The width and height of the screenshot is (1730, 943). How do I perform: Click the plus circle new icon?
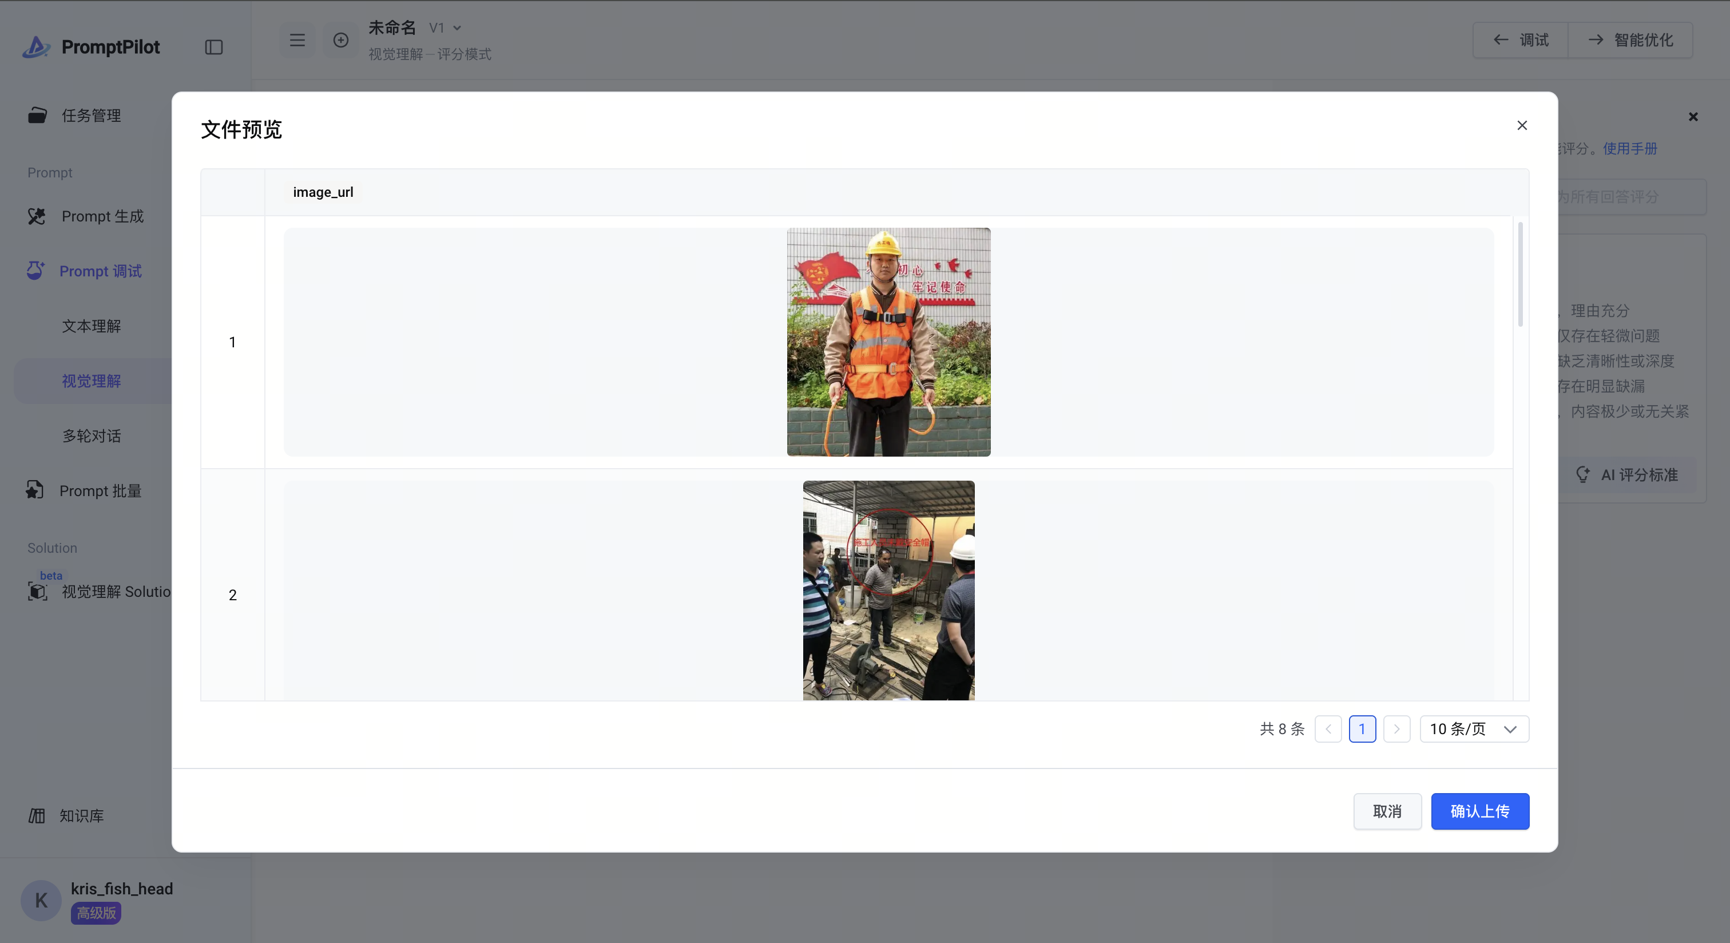(341, 40)
